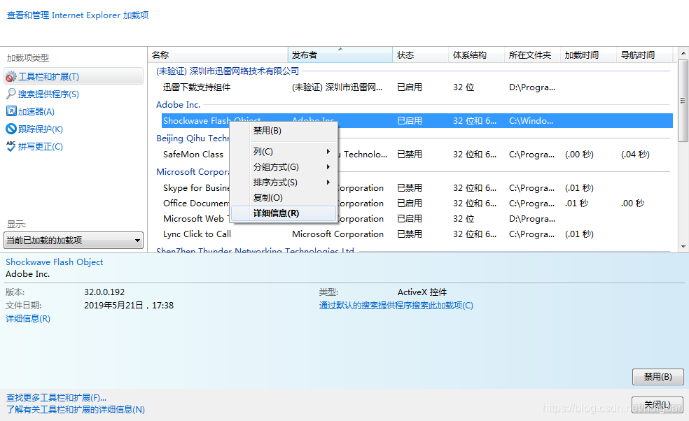Open 拼写更正(C) add-on type
This screenshot has width=689, height=421.
click(41, 147)
